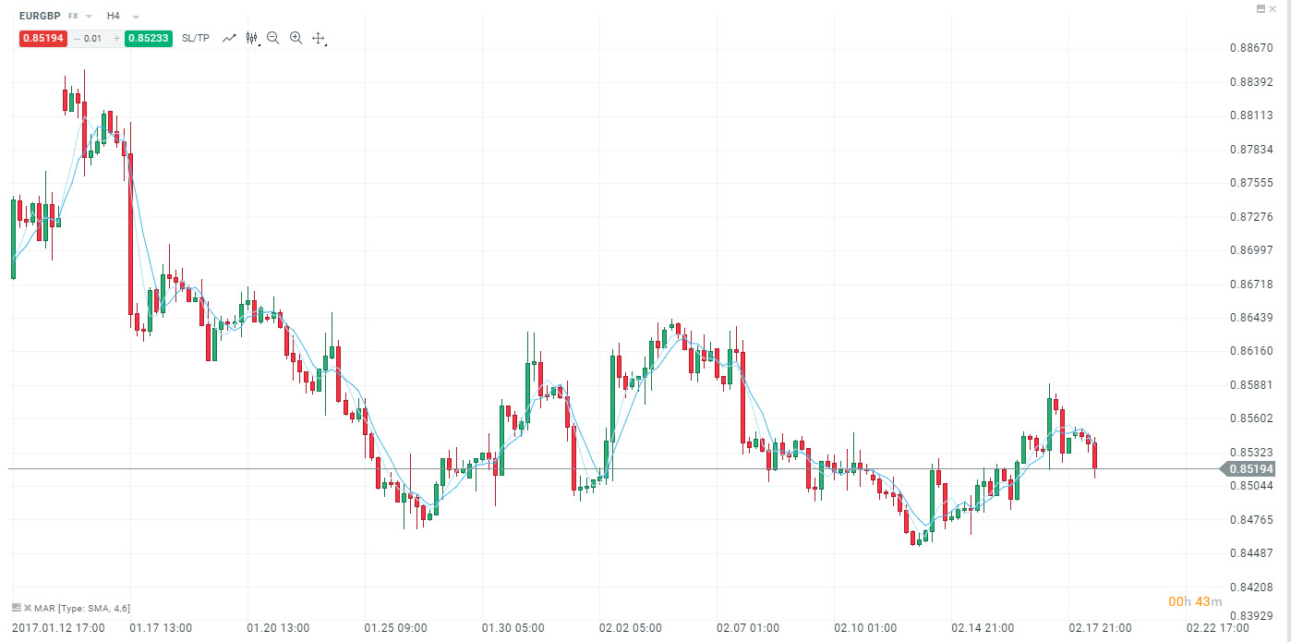Remove the MAR indicator via its X icon
Viewport: 1291px width, 642px height.
click(x=28, y=607)
